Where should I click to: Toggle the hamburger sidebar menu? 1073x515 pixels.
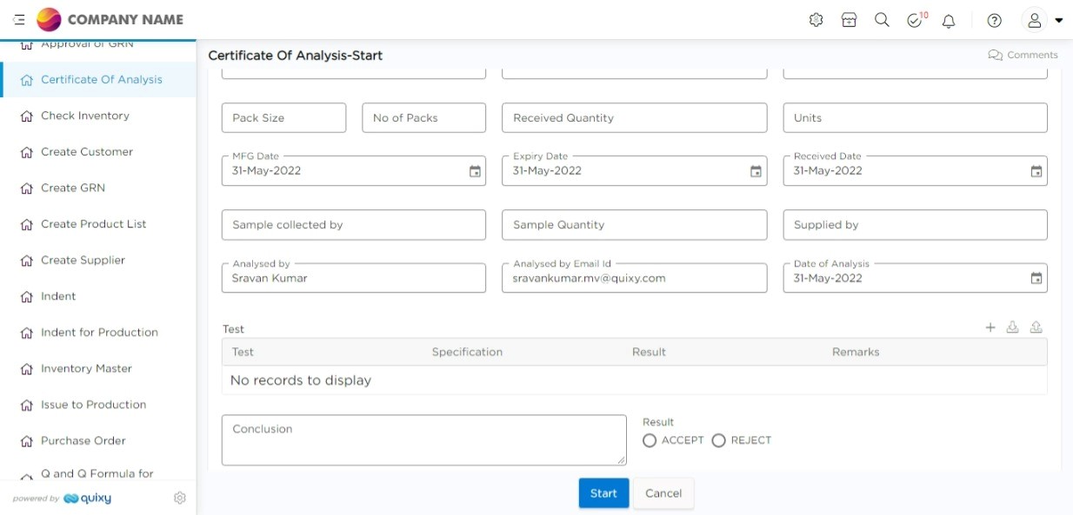click(x=19, y=20)
